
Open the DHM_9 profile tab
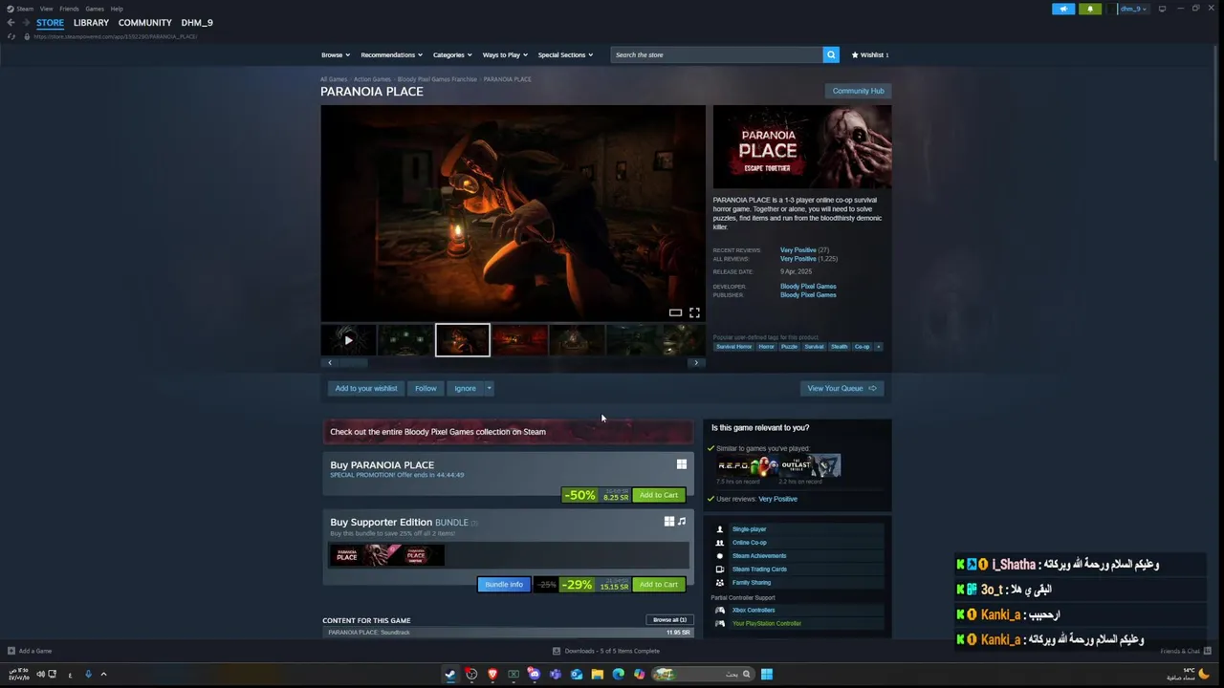[197, 23]
